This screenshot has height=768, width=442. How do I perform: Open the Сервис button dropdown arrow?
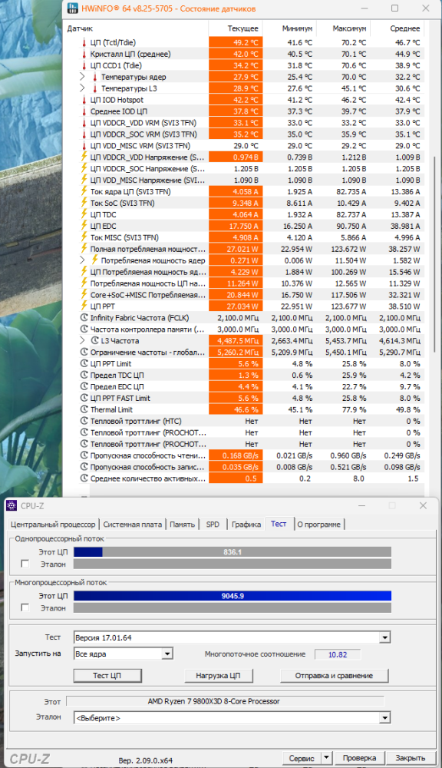(327, 758)
